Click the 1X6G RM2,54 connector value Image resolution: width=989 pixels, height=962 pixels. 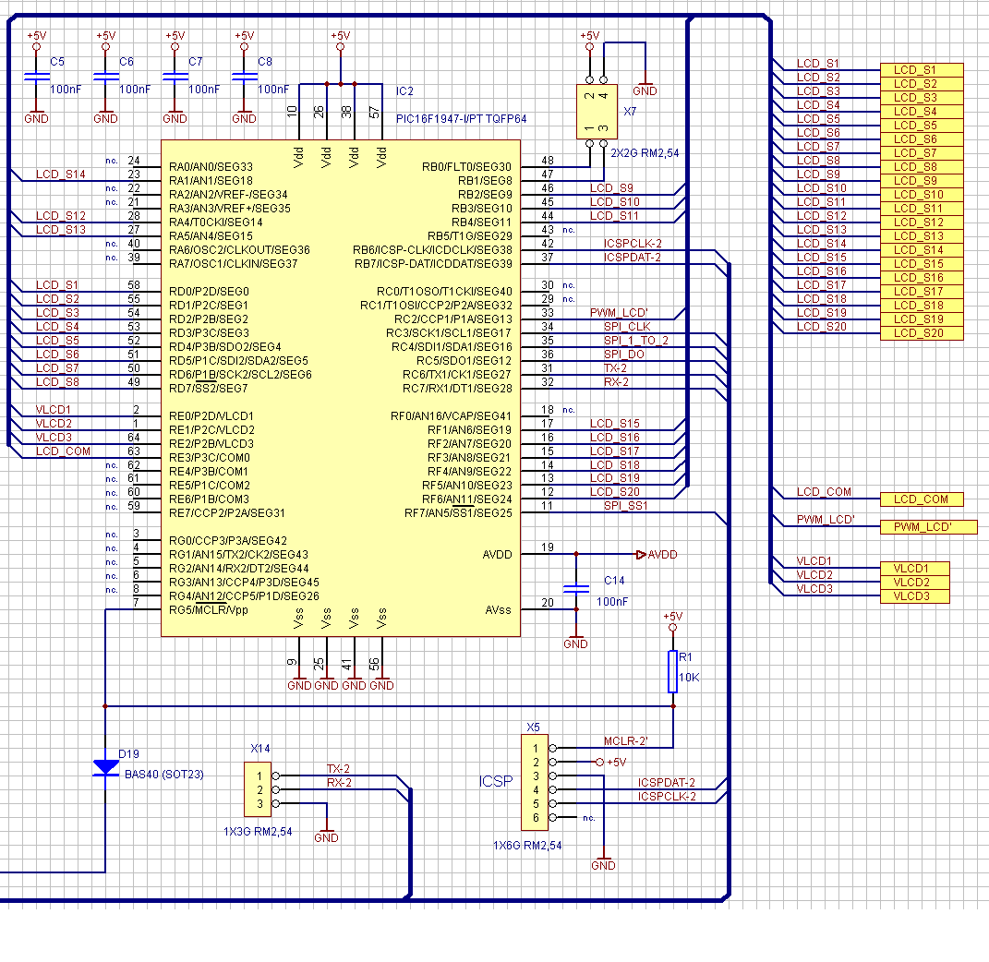coord(527,846)
